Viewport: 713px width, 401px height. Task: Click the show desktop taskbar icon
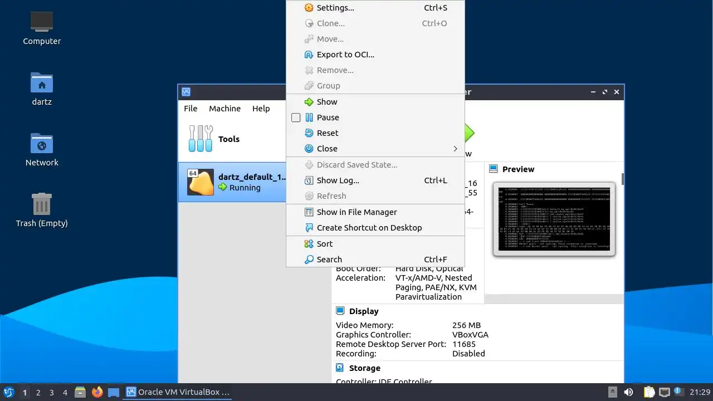(114, 392)
